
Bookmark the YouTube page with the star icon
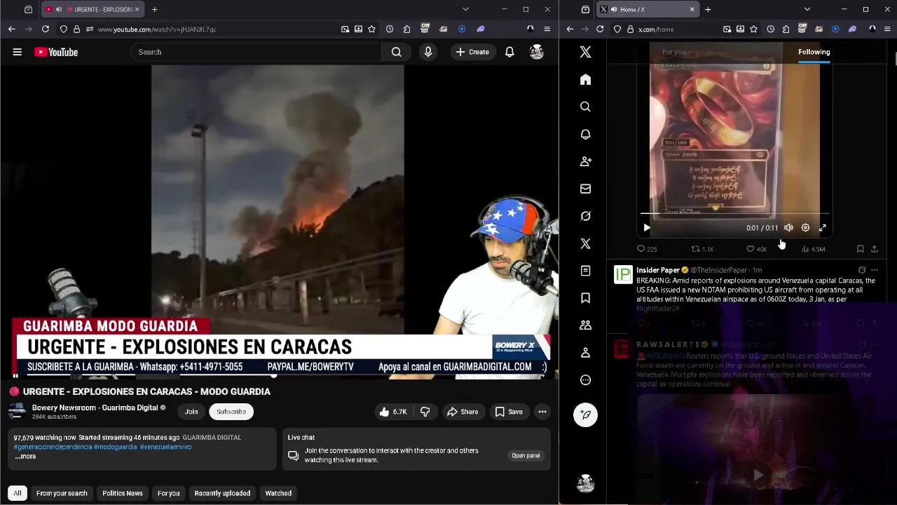pos(371,29)
